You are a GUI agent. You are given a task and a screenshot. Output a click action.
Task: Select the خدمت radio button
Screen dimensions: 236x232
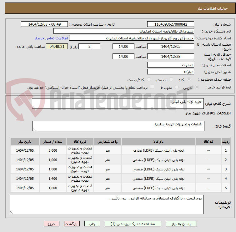pos(171,79)
